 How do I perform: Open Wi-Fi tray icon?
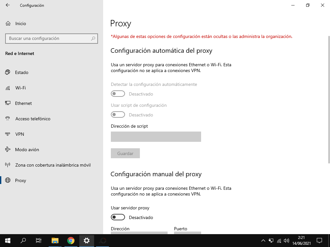pyautogui.click(x=279, y=241)
